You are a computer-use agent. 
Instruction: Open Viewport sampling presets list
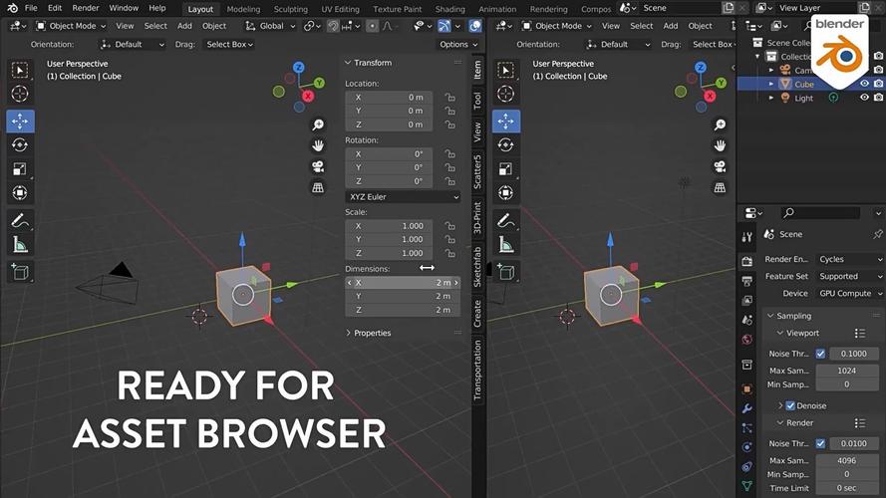[860, 333]
